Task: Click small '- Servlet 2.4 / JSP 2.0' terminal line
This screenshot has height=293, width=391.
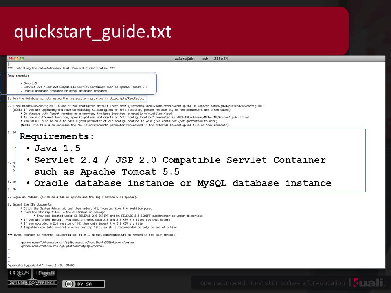Action: click(x=84, y=87)
